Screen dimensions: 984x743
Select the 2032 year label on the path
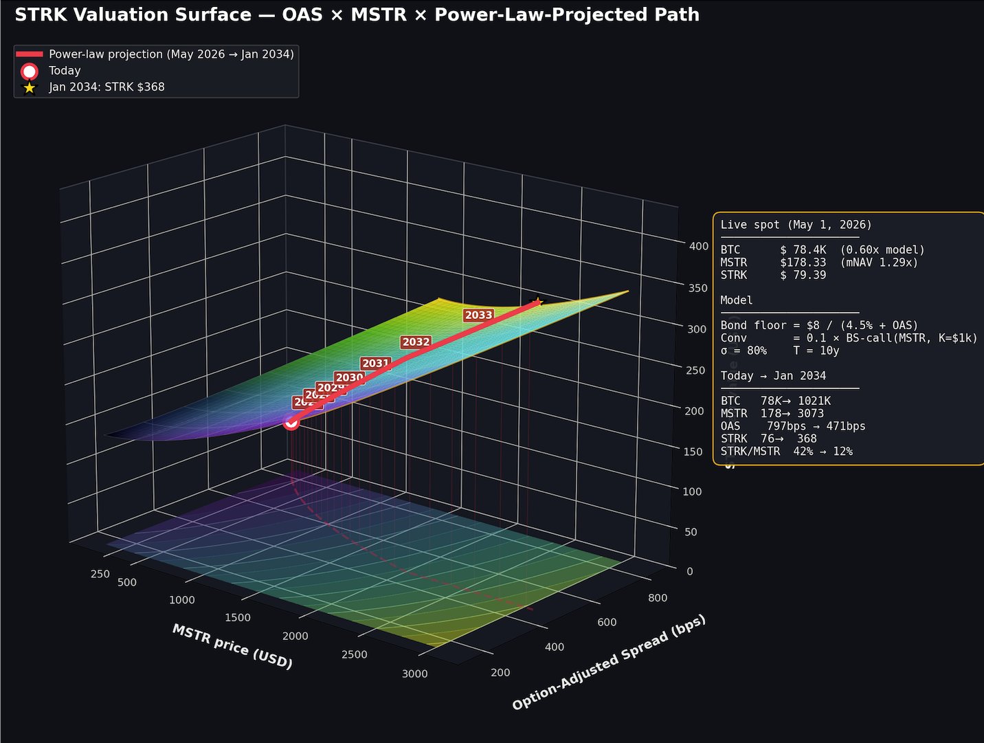(416, 342)
